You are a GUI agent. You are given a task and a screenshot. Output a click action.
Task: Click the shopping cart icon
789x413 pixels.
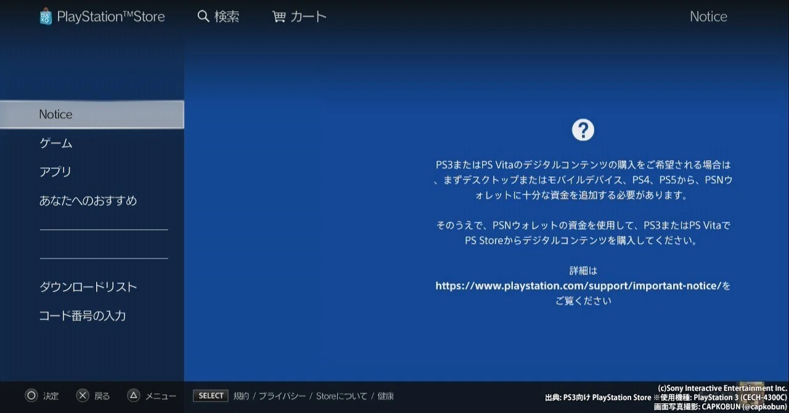tap(279, 17)
